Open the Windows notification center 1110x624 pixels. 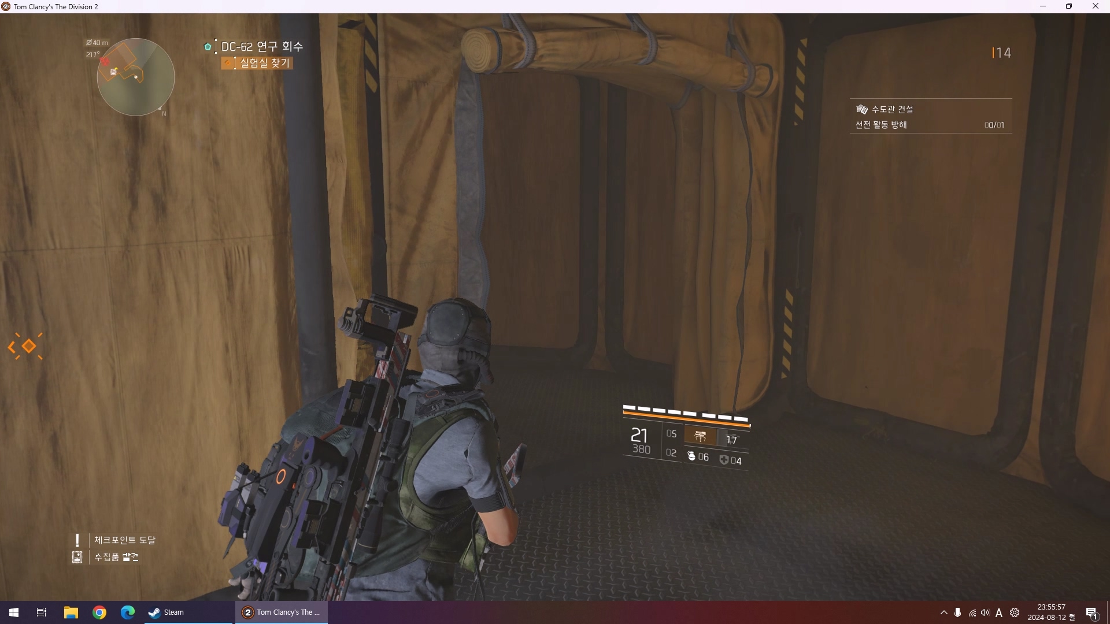[x=1091, y=612]
